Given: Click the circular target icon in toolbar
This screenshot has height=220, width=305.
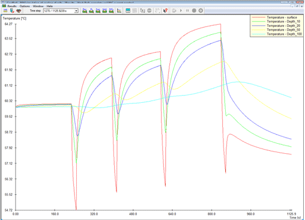Looking at the screenshot, I should coord(201,11).
